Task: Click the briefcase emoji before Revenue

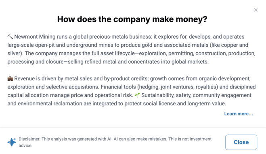Action: (x=10, y=78)
